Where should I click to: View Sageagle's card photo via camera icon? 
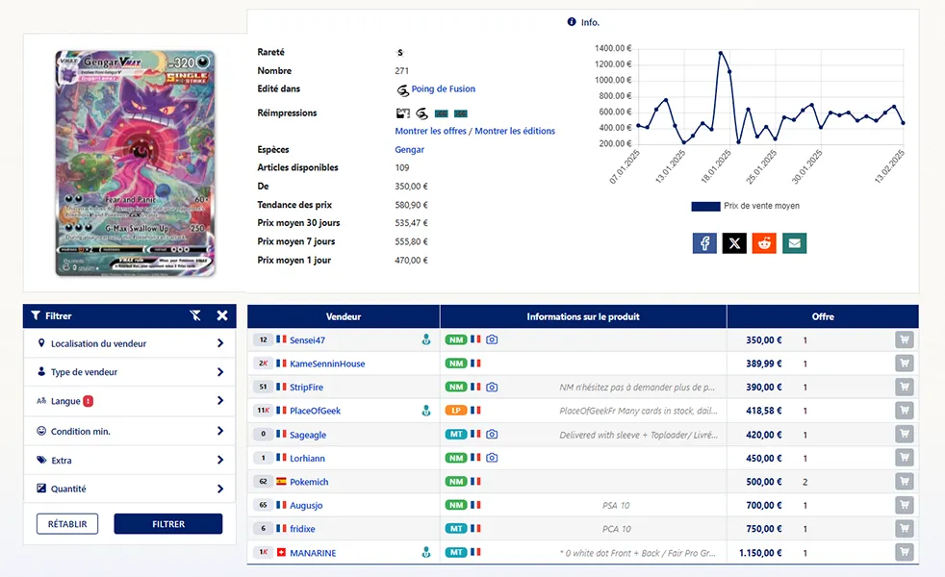tap(492, 435)
